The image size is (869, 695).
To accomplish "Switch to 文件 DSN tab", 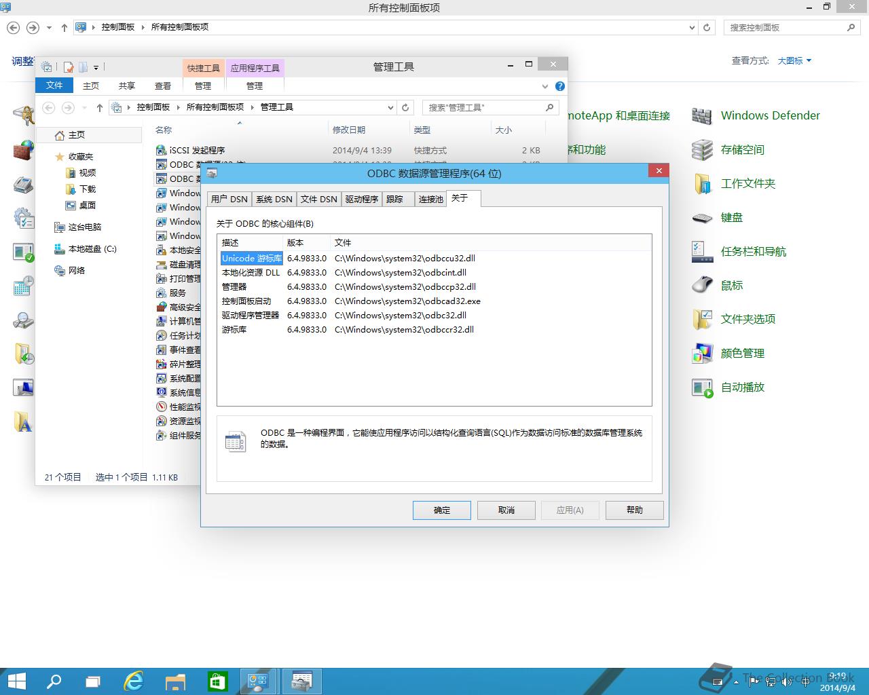I will click(319, 199).
